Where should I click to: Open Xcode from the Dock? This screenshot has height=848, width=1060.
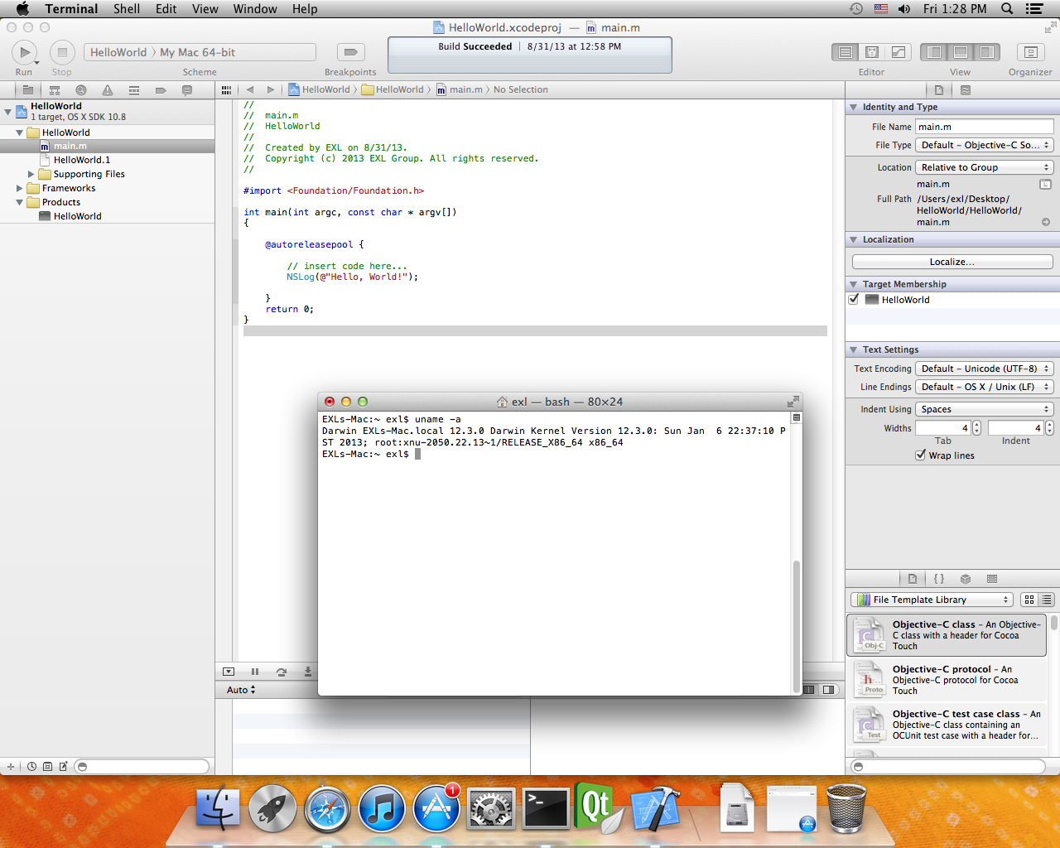pos(655,809)
